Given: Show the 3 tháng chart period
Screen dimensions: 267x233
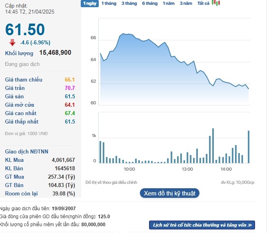Looking at the screenshot, I should (129, 3).
